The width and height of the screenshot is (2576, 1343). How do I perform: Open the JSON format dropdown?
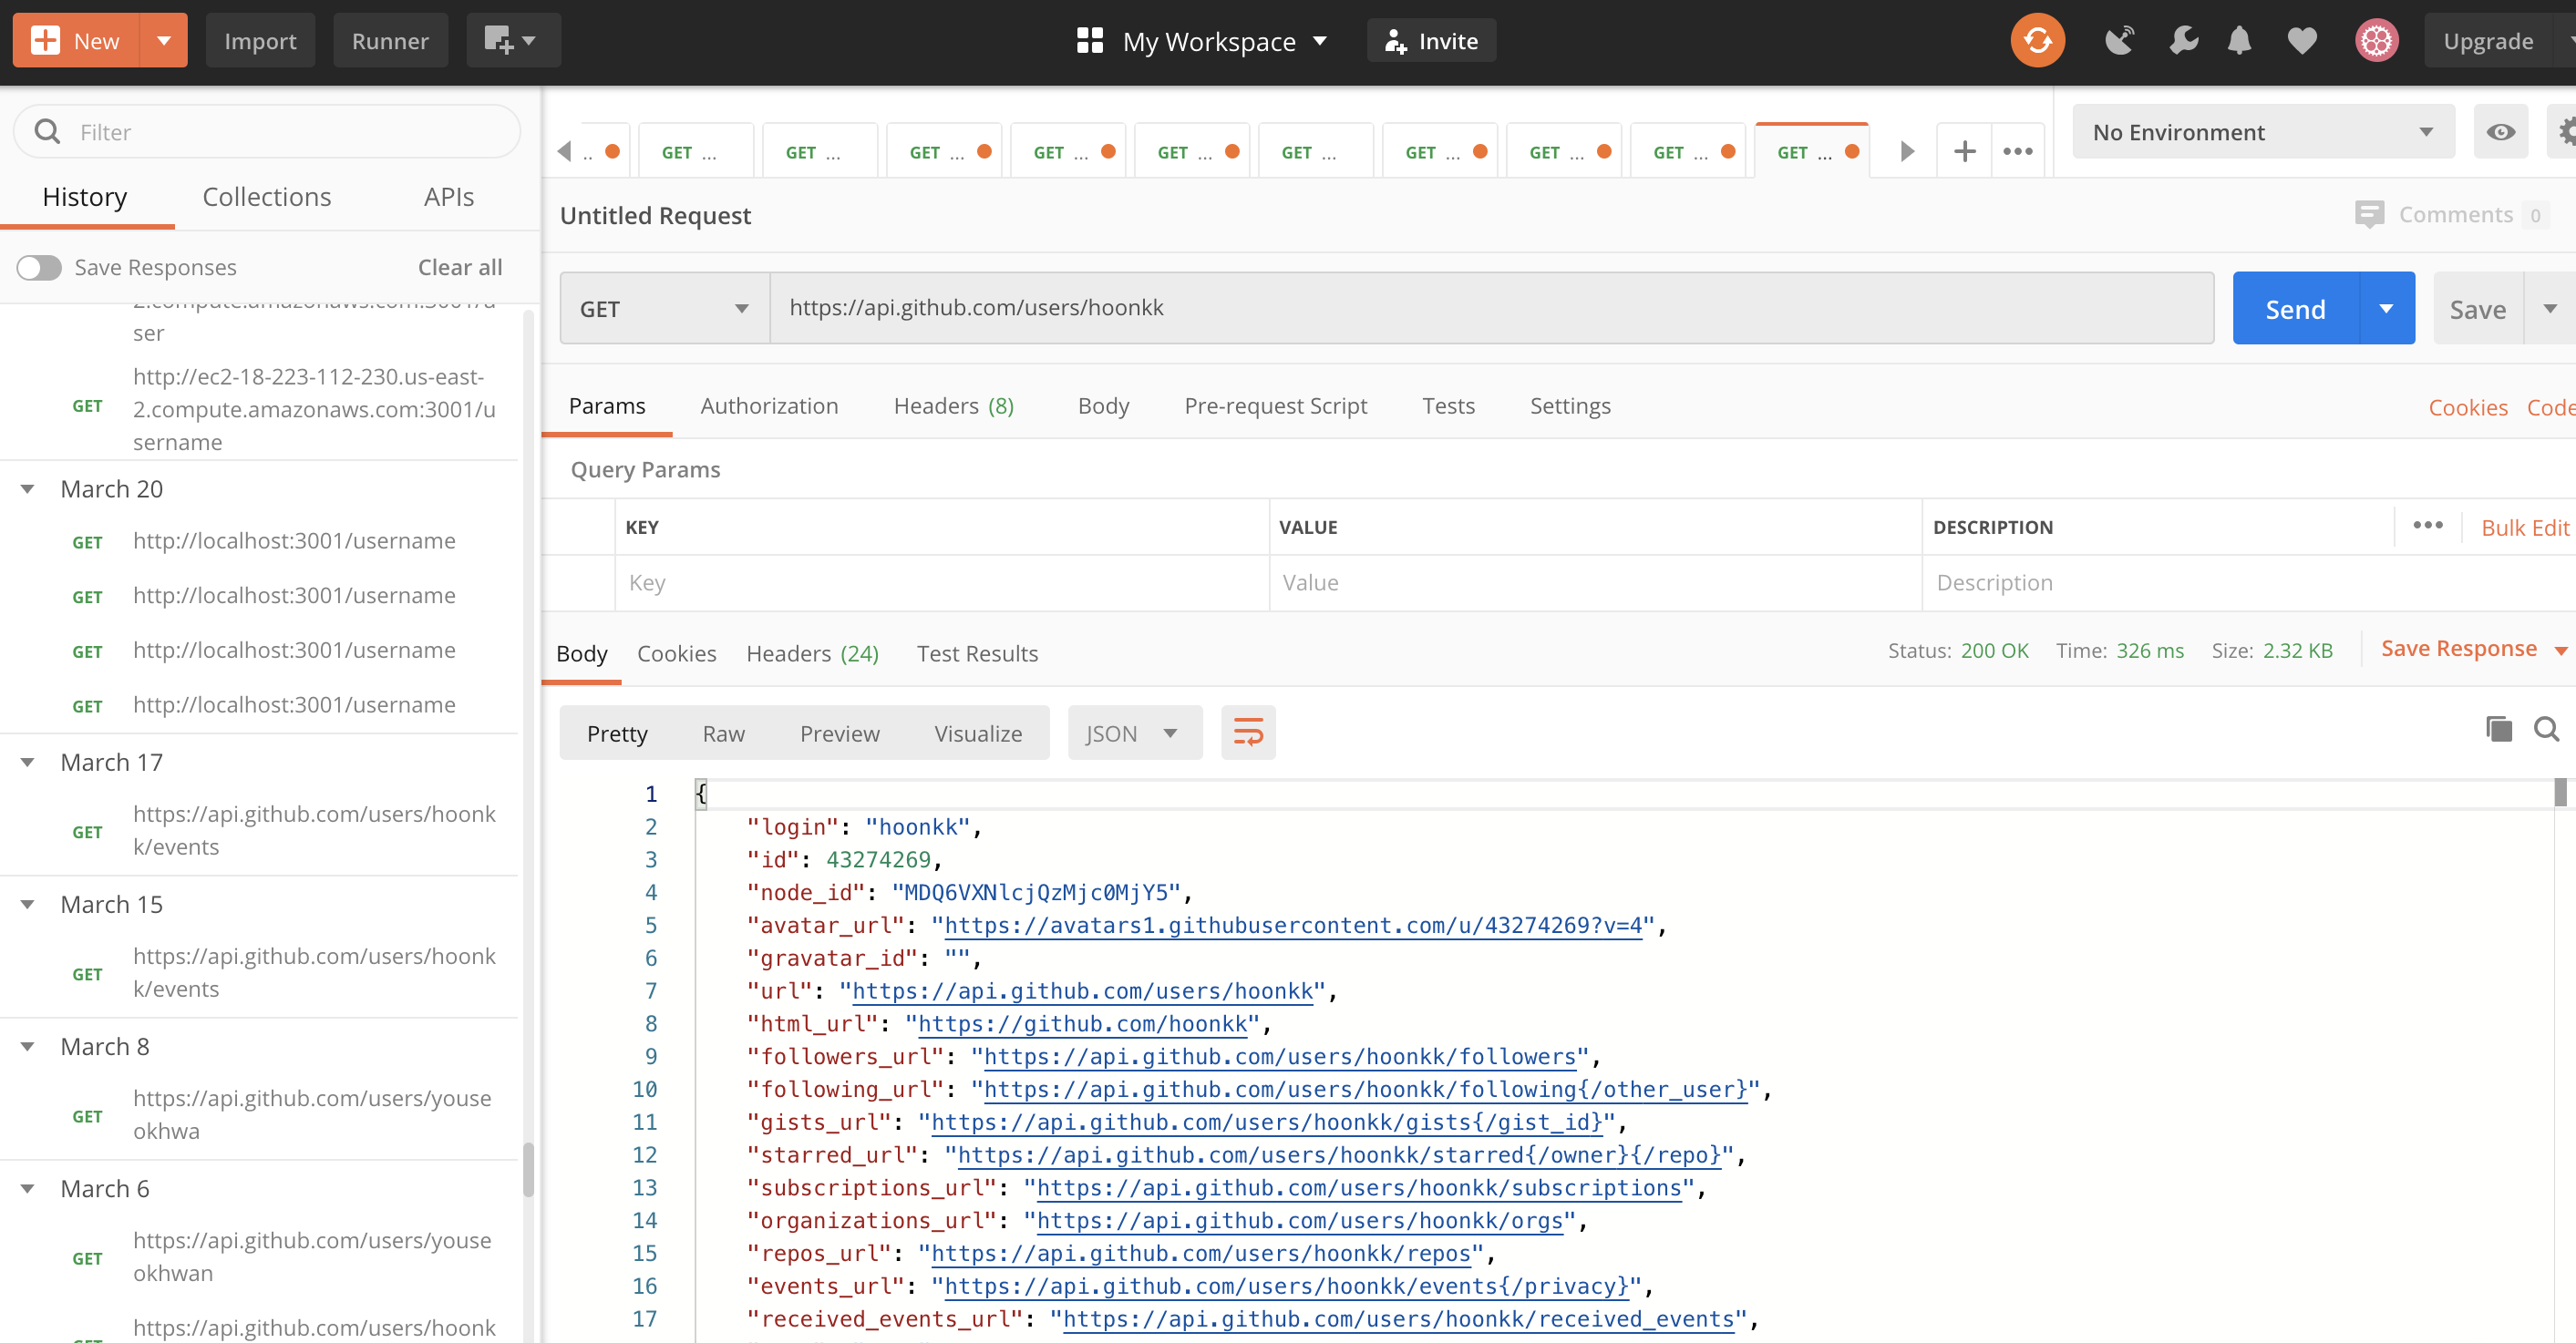1133,733
